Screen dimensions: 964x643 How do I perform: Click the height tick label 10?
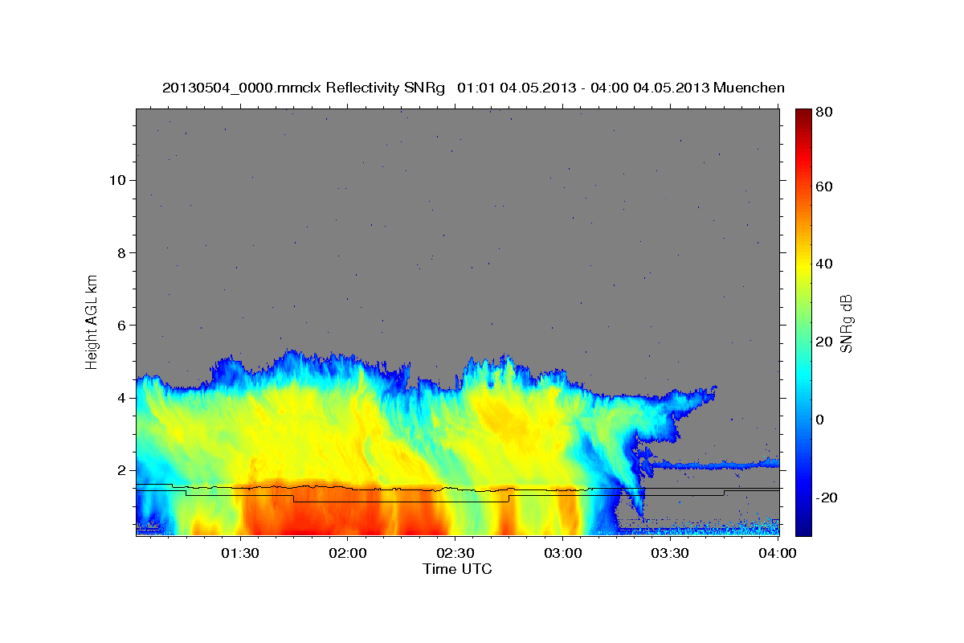pyautogui.click(x=116, y=180)
